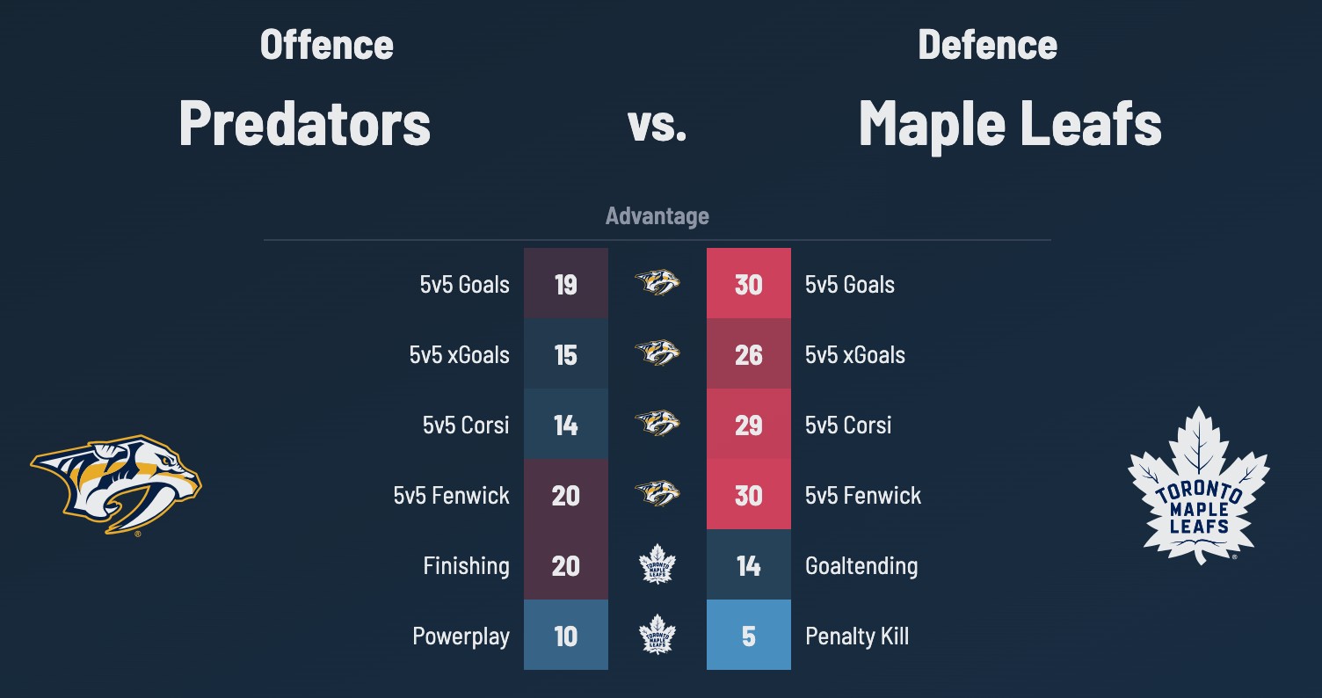Click the Advantage column label
The height and width of the screenshot is (698, 1322).
(657, 216)
